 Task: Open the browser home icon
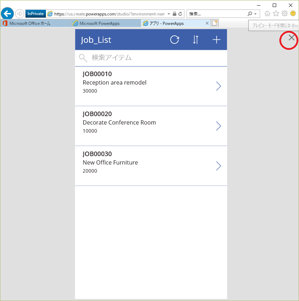click(267, 14)
